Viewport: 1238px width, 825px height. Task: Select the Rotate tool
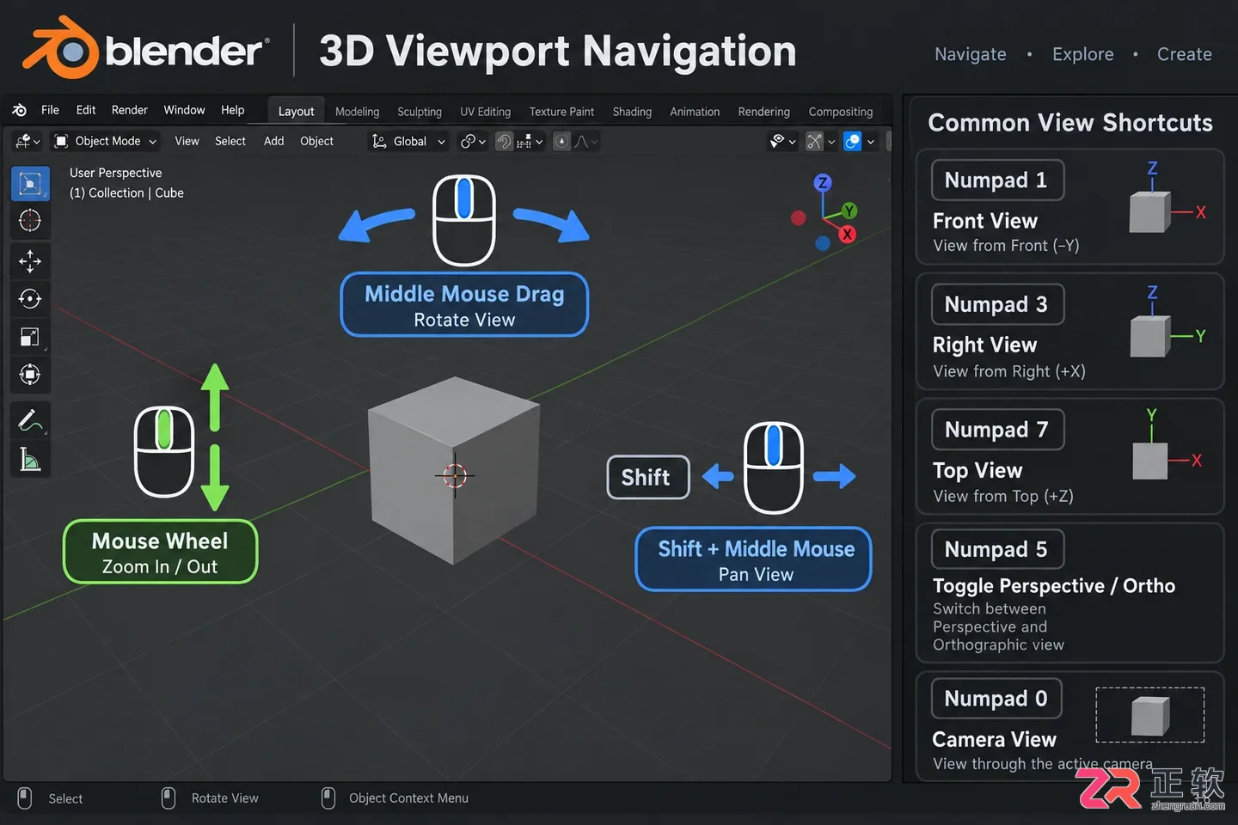pos(30,299)
